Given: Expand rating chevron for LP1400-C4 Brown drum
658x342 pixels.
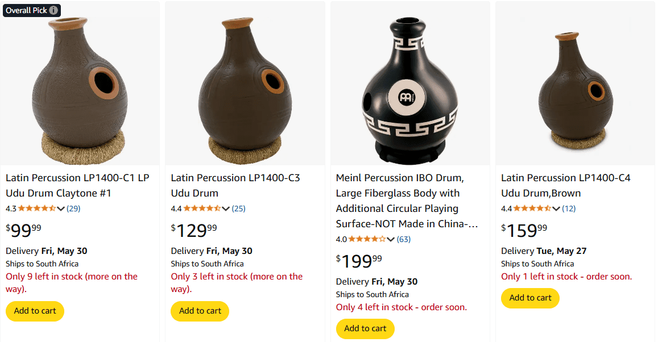Looking at the screenshot, I should coord(556,208).
